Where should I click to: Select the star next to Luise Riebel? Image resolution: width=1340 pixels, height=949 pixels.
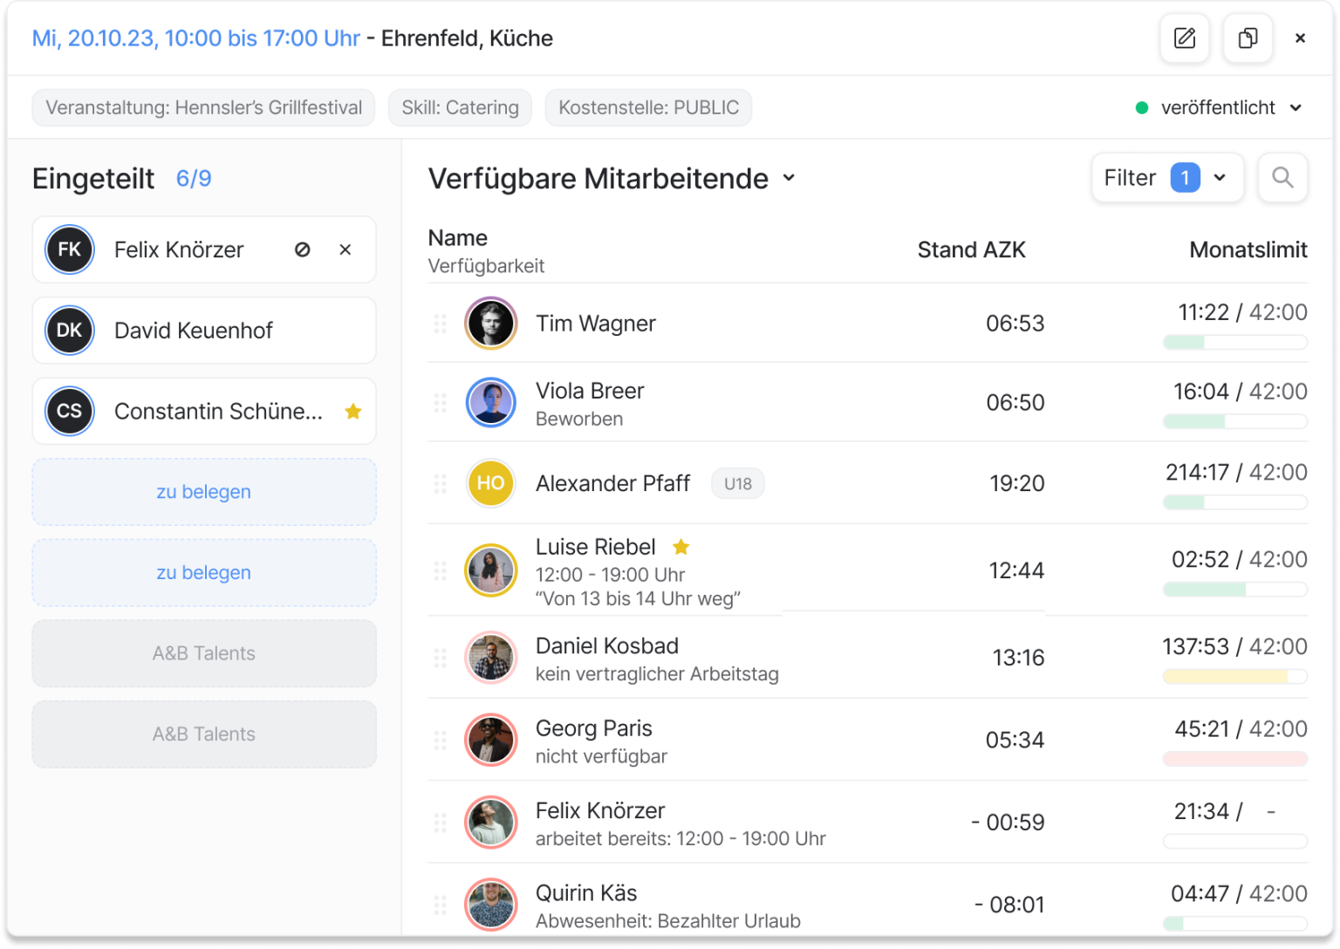point(681,547)
